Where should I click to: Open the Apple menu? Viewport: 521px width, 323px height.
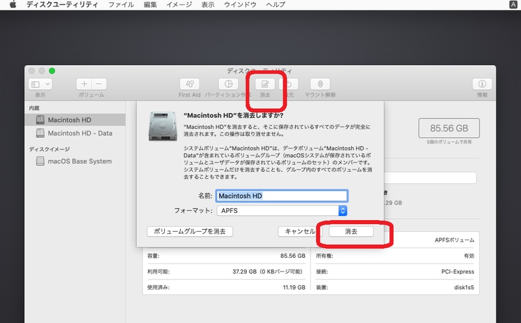(12, 5)
